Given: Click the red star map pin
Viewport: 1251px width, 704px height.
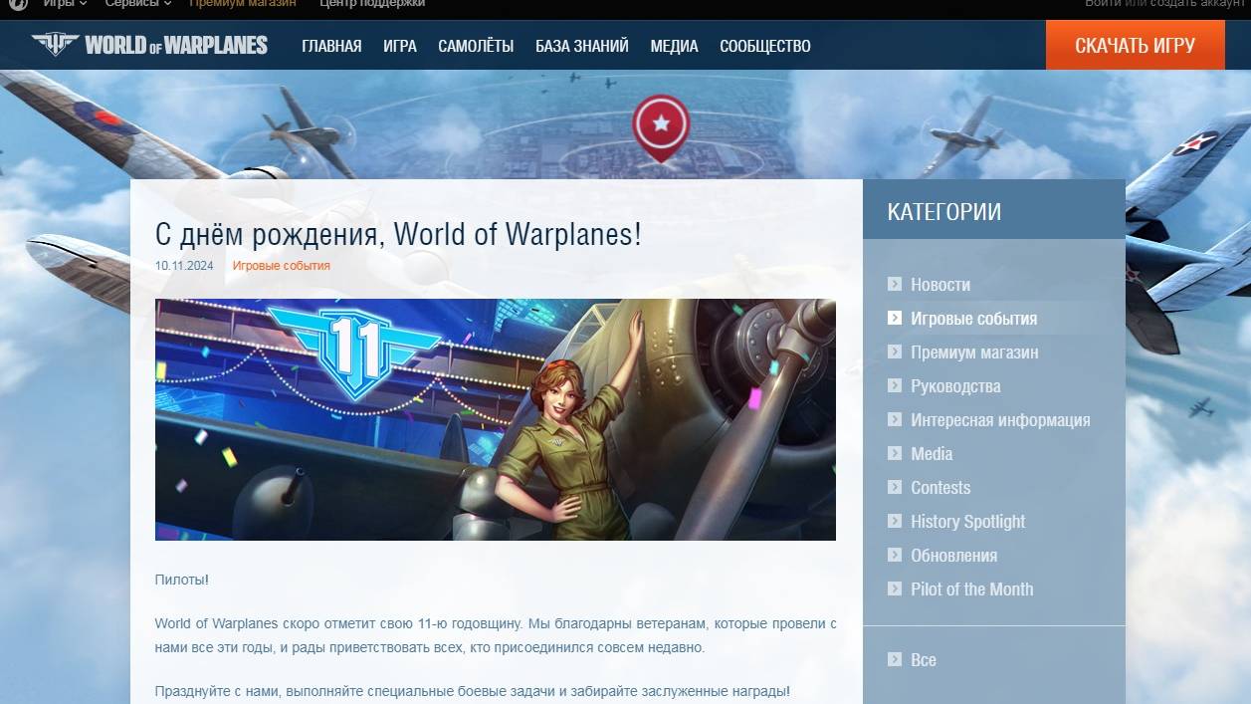Looking at the screenshot, I should pos(661,127).
